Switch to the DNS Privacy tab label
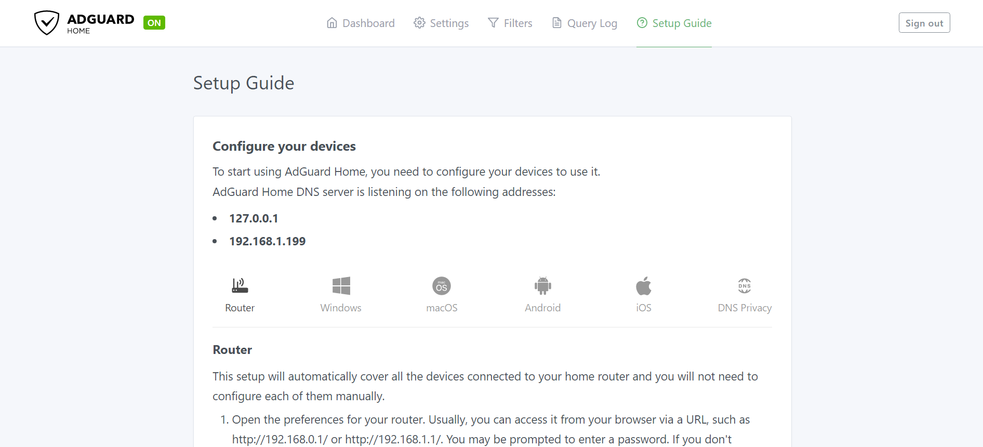 point(745,308)
